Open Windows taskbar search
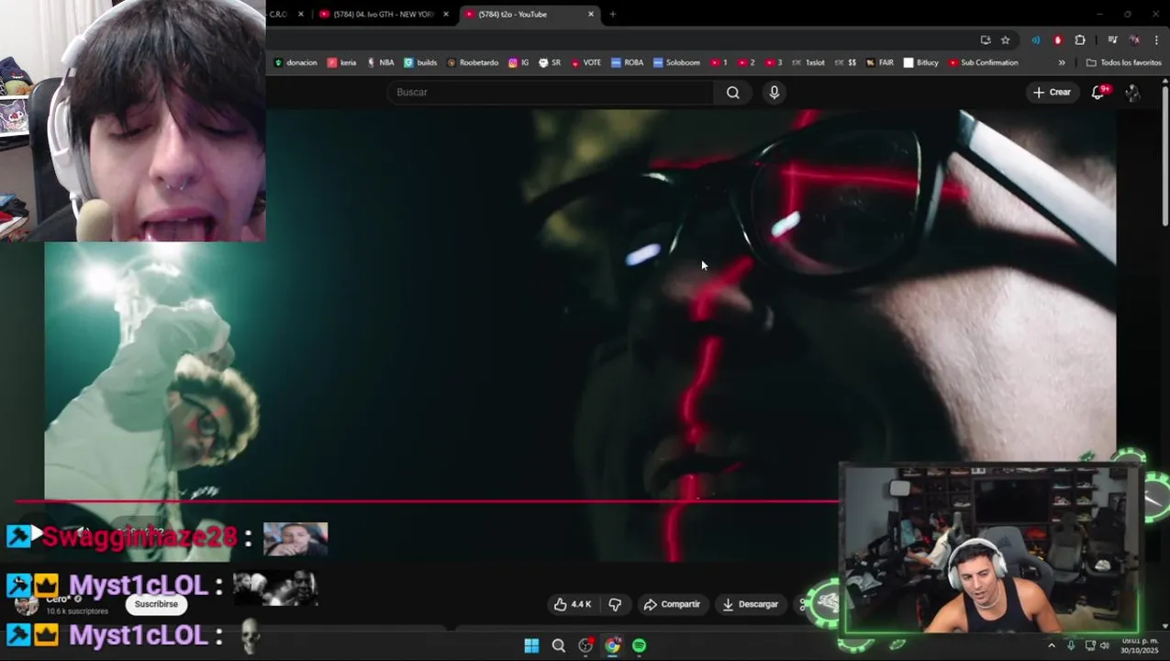 click(558, 645)
